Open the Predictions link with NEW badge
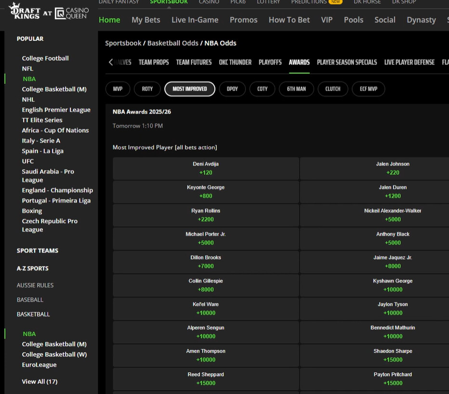The width and height of the screenshot is (449, 394). (316, 2)
